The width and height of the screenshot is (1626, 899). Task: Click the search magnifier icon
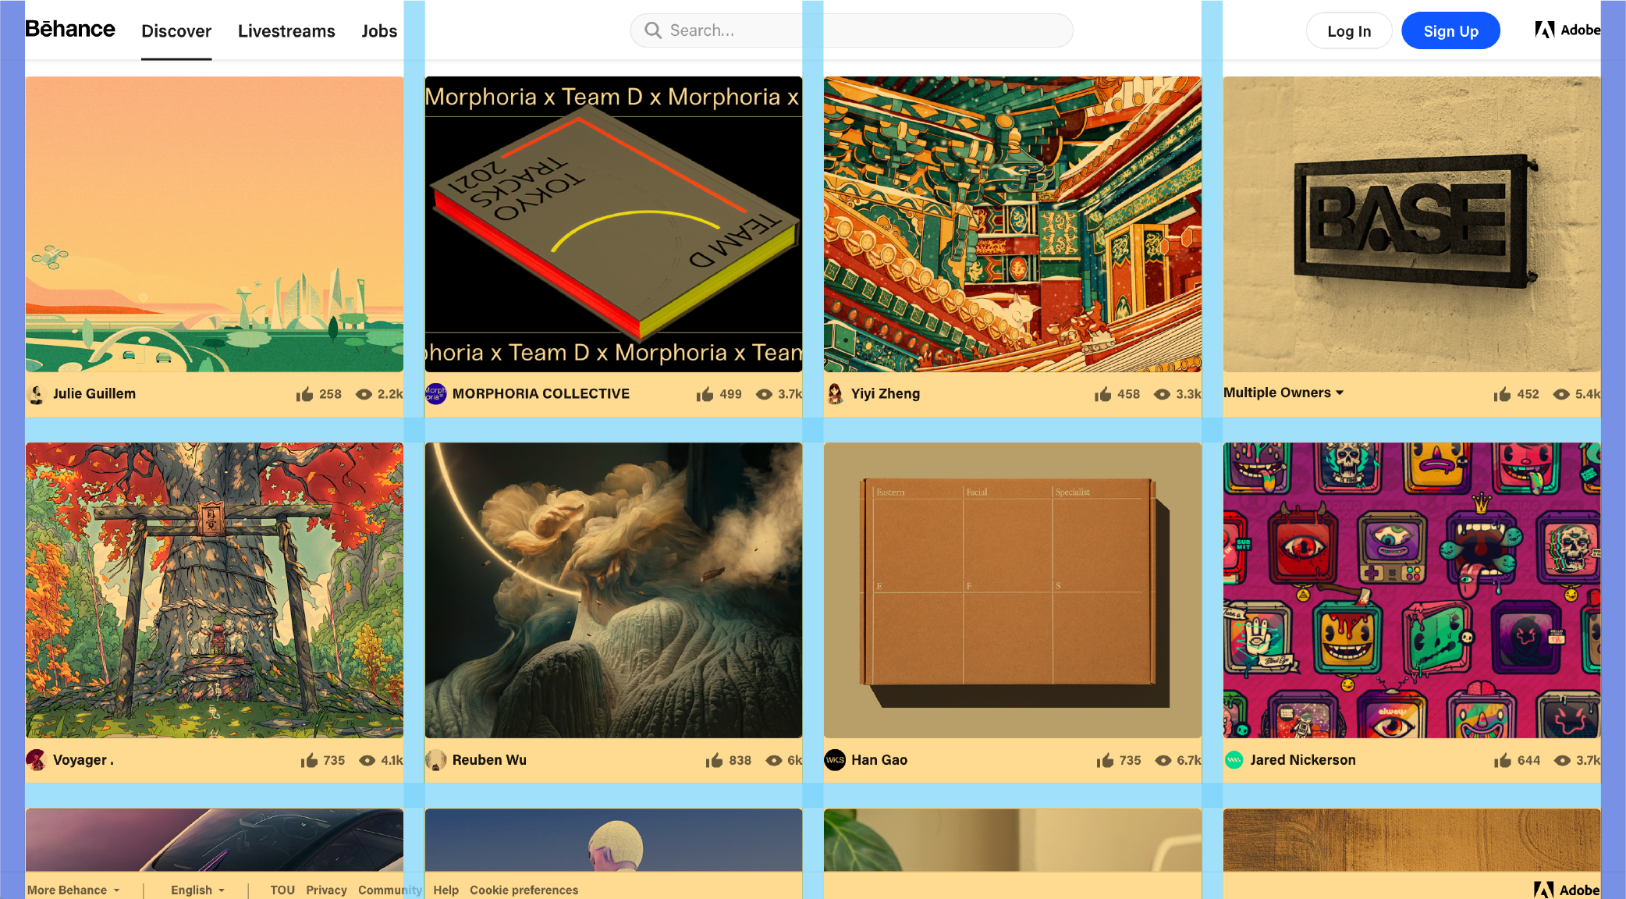pos(652,30)
